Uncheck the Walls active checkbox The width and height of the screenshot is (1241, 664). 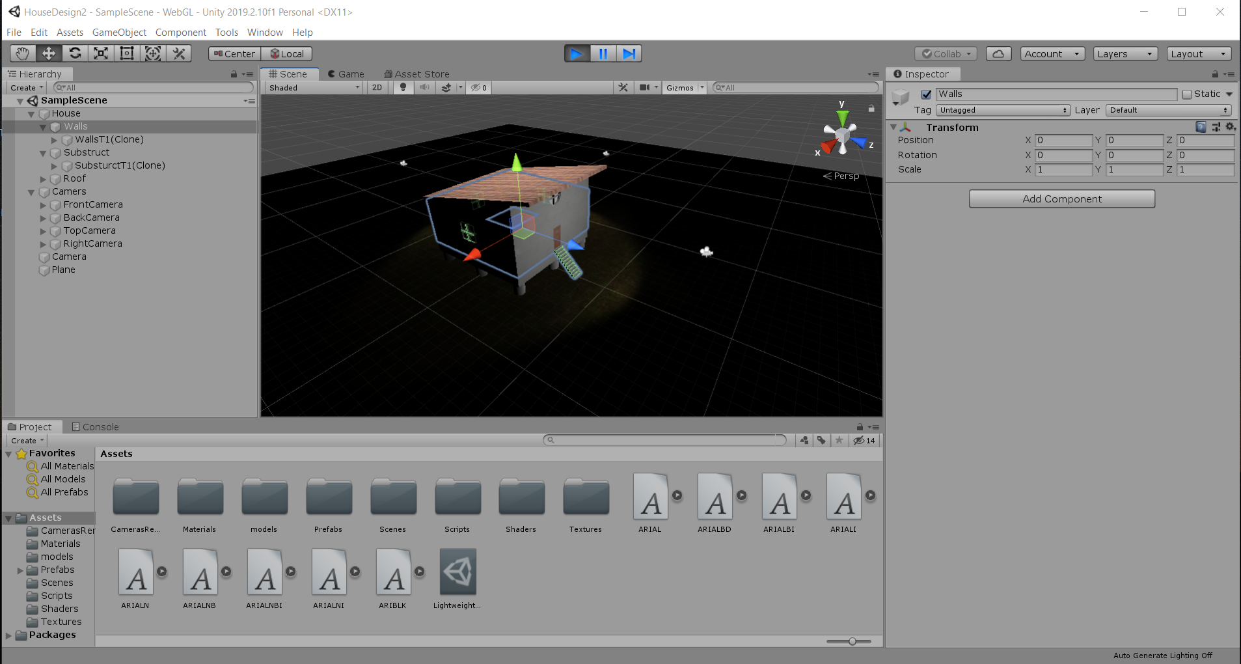(926, 94)
